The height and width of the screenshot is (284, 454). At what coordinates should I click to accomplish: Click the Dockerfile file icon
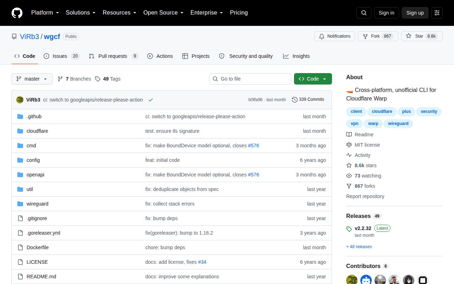20,247
